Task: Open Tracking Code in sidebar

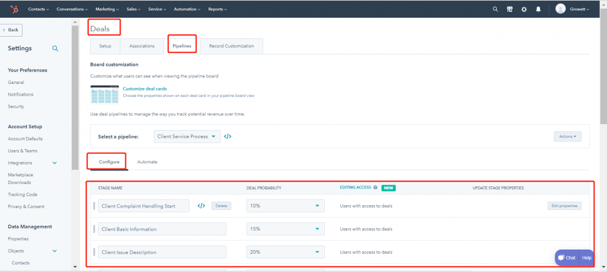Action: click(23, 195)
